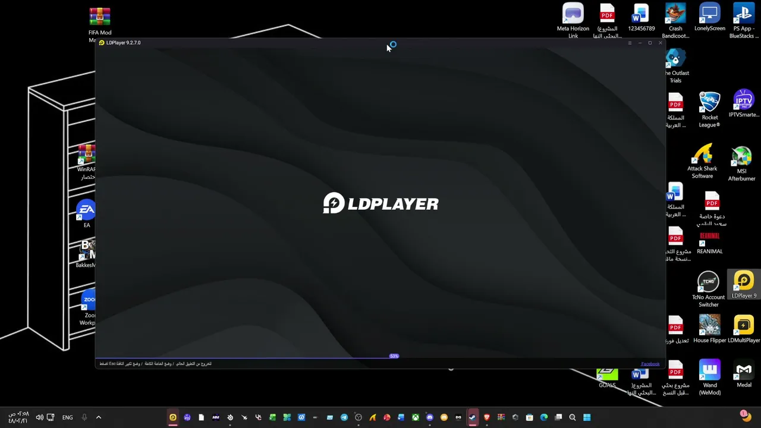Open the IPTVSmarters desktop shortcut
The height and width of the screenshot is (428, 761).
coord(744,104)
